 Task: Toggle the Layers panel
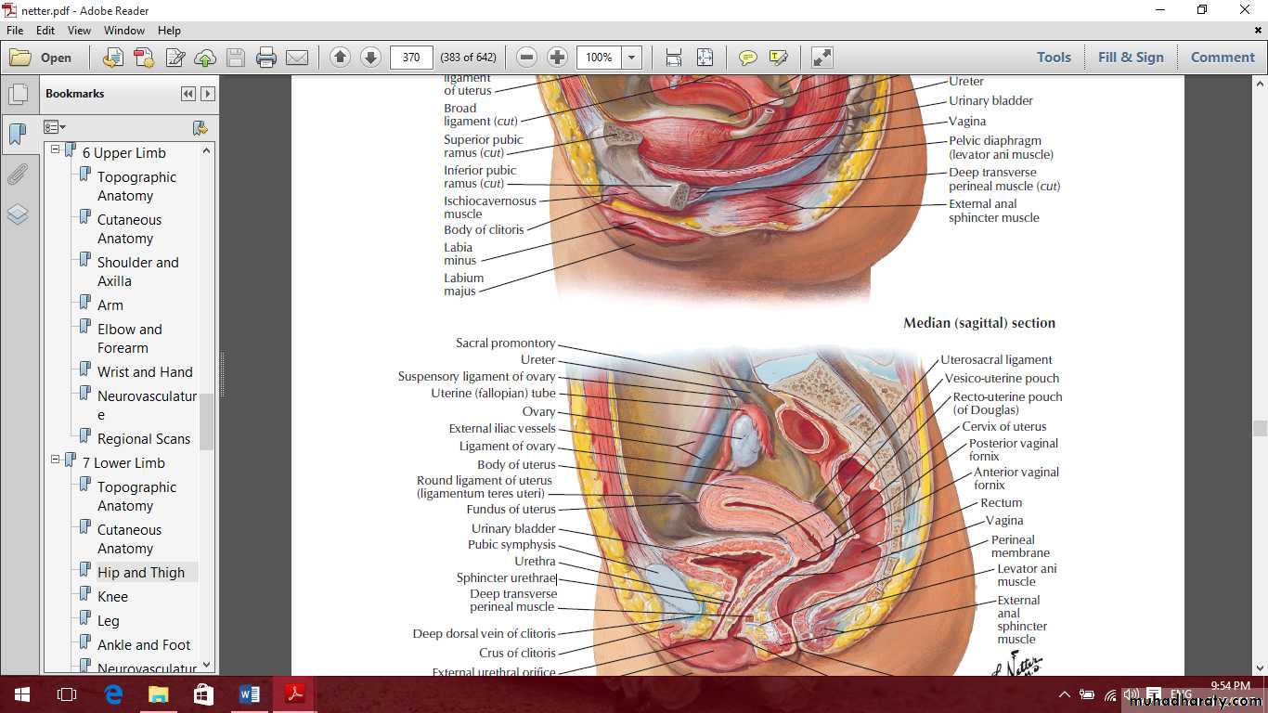tap(18, 214)
